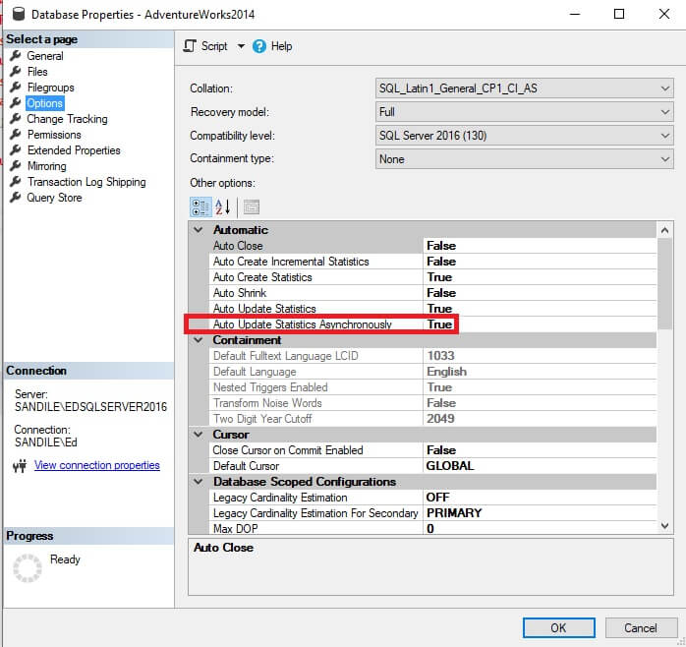Select the Auto Close property row
Image resolution: width=686 pixels, height=647 pixels.
433,246
